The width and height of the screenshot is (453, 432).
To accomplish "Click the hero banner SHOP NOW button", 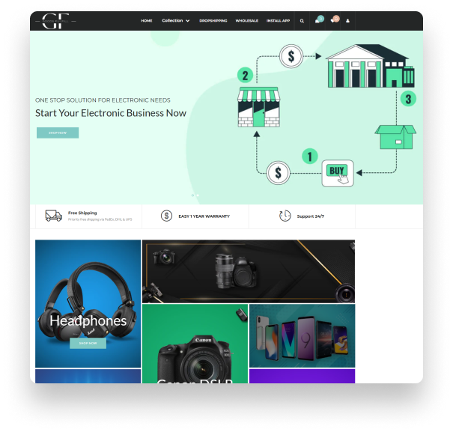I will coord(58,133).
